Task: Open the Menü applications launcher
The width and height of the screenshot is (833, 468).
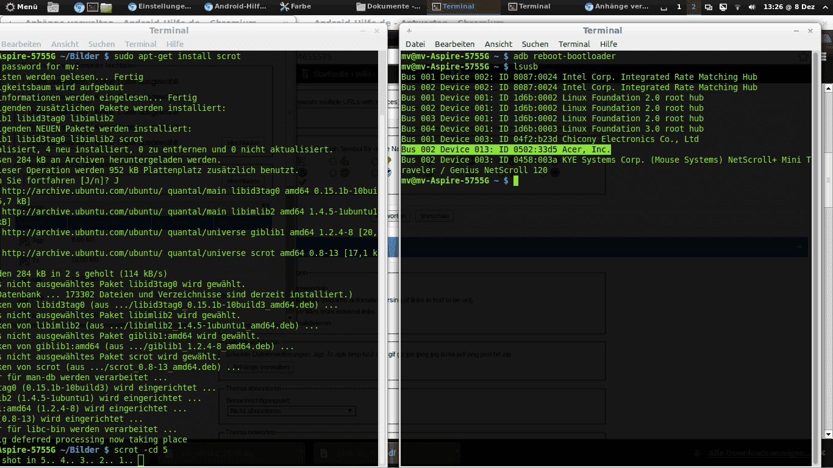Action: coord(22,7)
